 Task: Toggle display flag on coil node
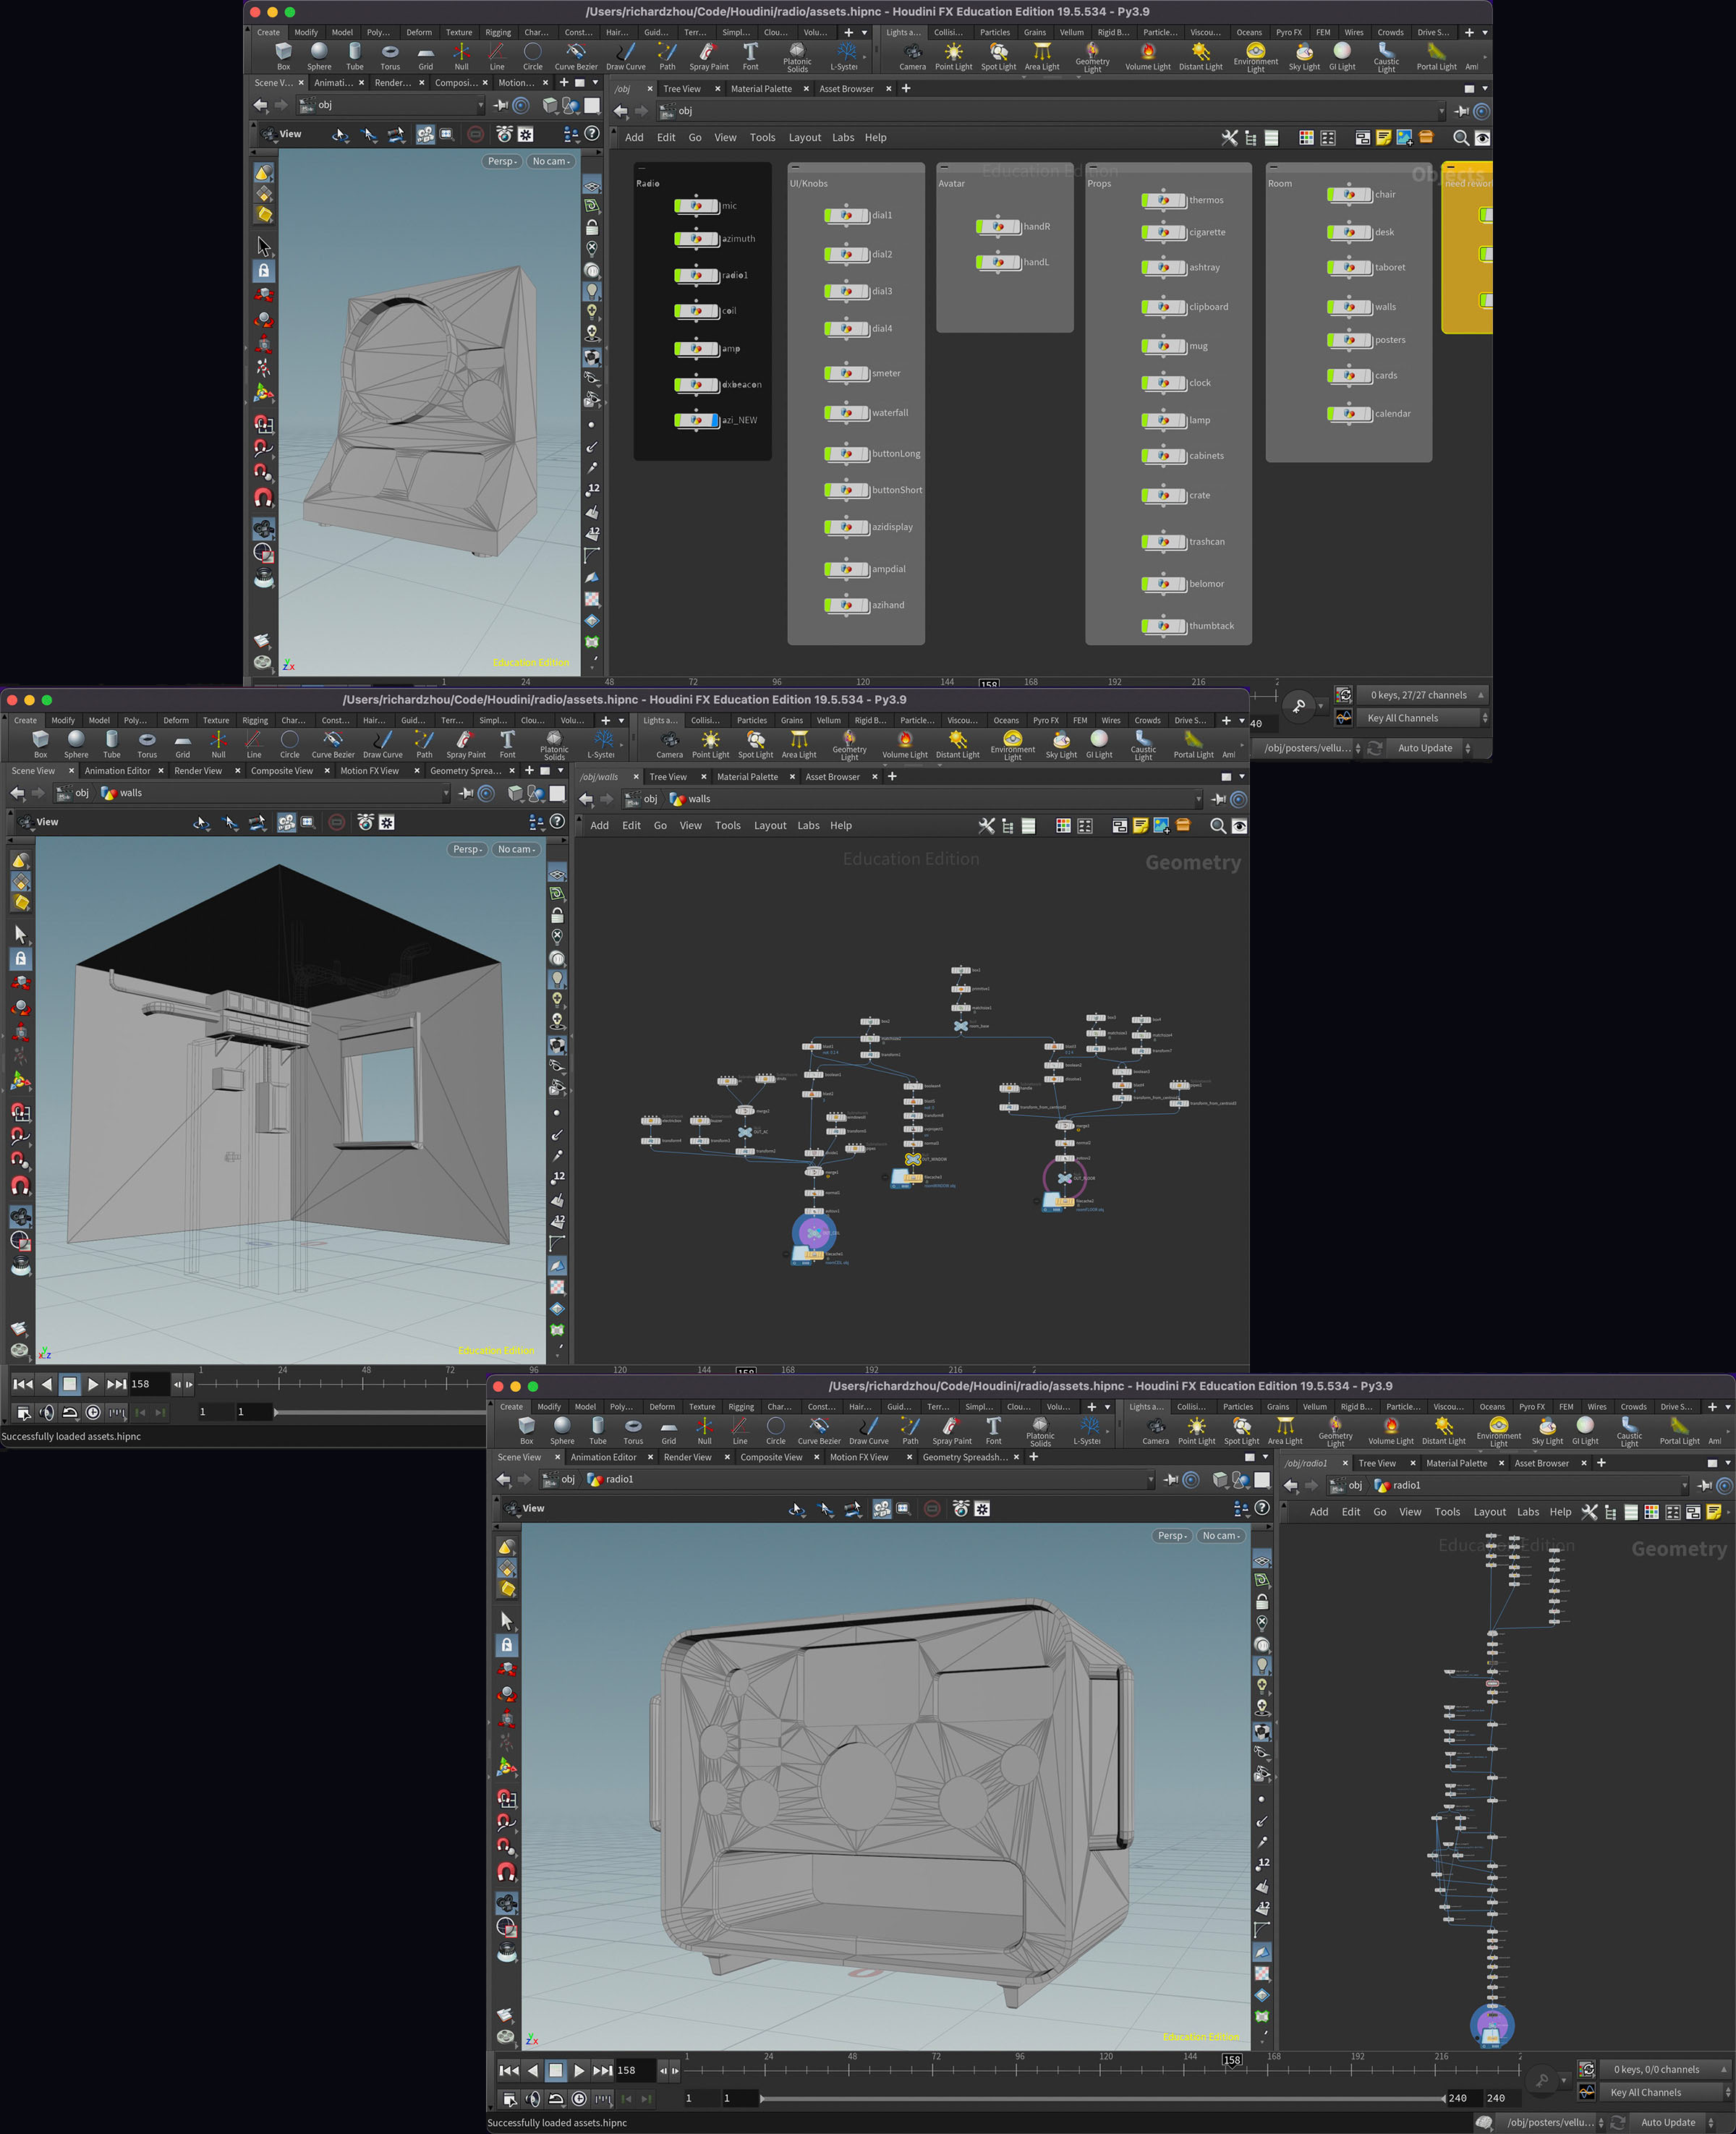pos(714,311)
